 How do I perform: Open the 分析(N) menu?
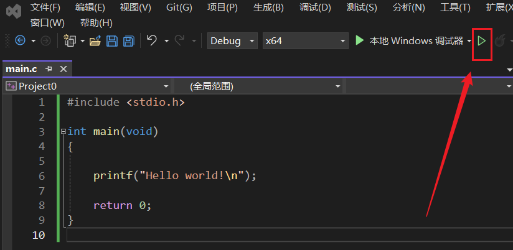[408, 7]
